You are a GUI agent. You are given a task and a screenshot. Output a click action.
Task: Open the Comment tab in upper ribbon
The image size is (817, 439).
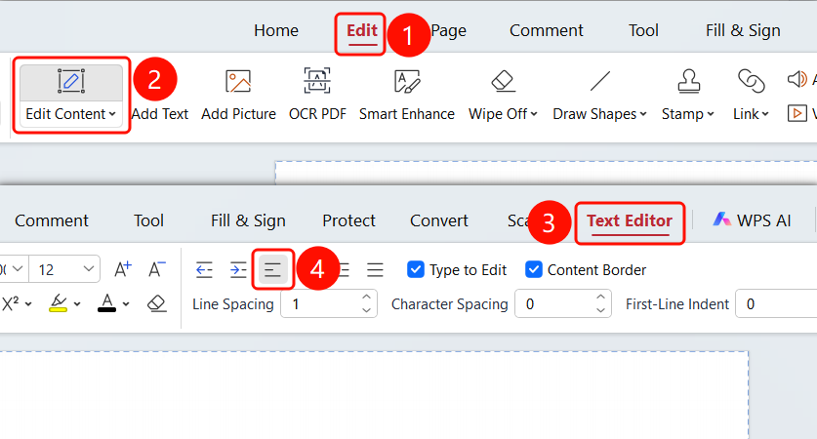point(546,30)
